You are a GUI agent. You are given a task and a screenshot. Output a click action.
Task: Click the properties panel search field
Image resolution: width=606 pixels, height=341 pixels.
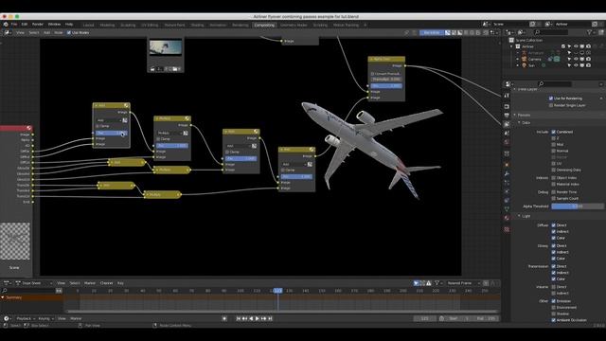(555, 84)
